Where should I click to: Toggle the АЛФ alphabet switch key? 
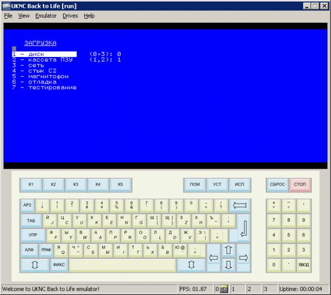29,250
